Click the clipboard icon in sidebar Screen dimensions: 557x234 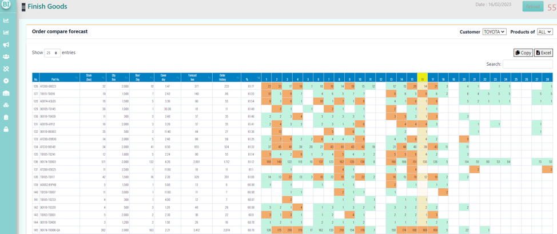pos(6,117)
